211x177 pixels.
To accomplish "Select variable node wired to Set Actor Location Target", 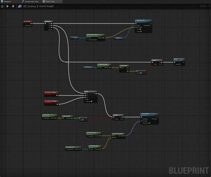I will [118, 38].
